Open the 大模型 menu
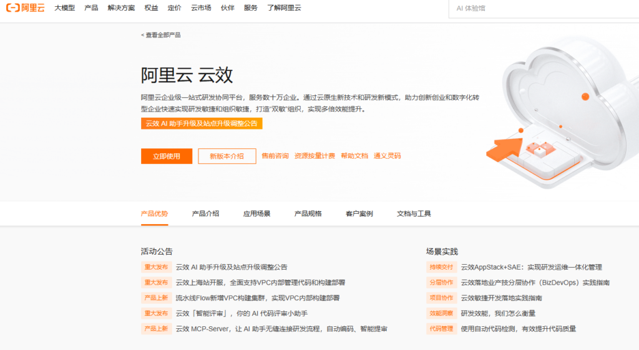Image resolution: width=639 pixels, height=350 pixels. click(x=64, y=7)
